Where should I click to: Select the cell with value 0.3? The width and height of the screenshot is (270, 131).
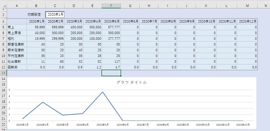pos(36,67)
